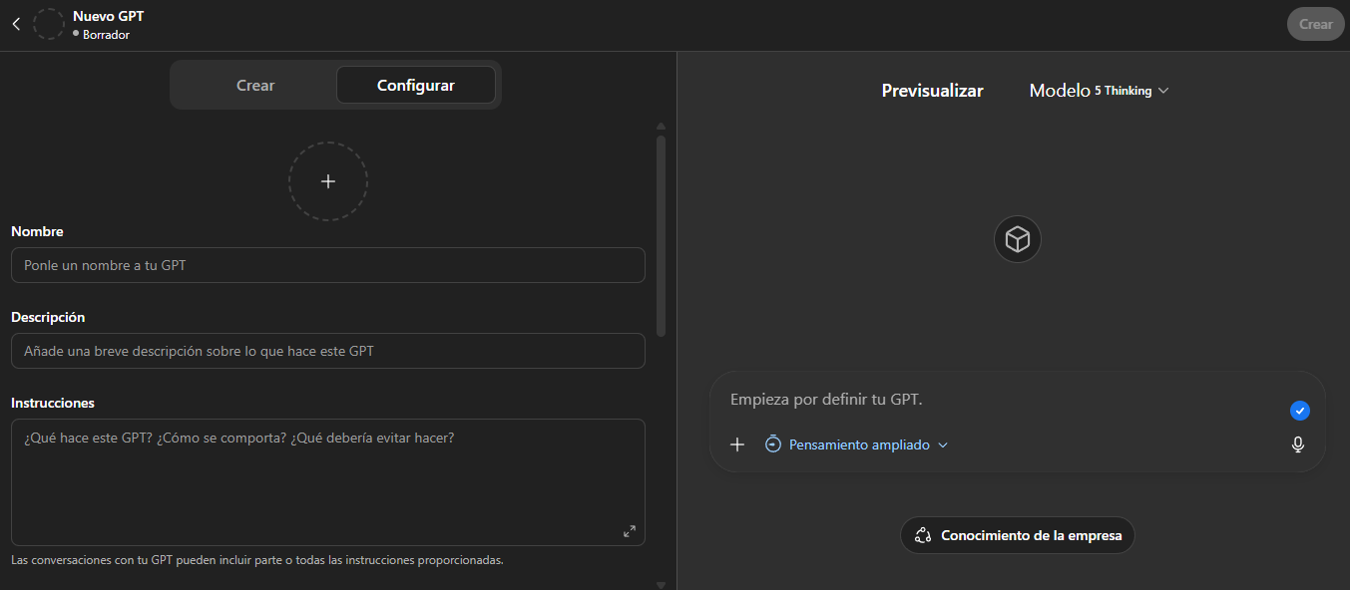The width and height of the screenshot is (1350, 590).
Task: Upload image via plus circle icon
Action: [328, 181]
